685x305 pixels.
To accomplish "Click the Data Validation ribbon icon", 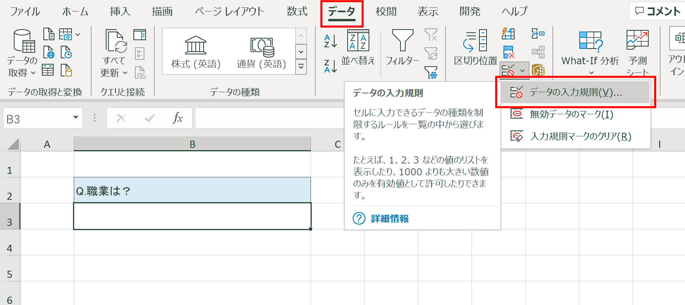I will (x=508, y=71).
